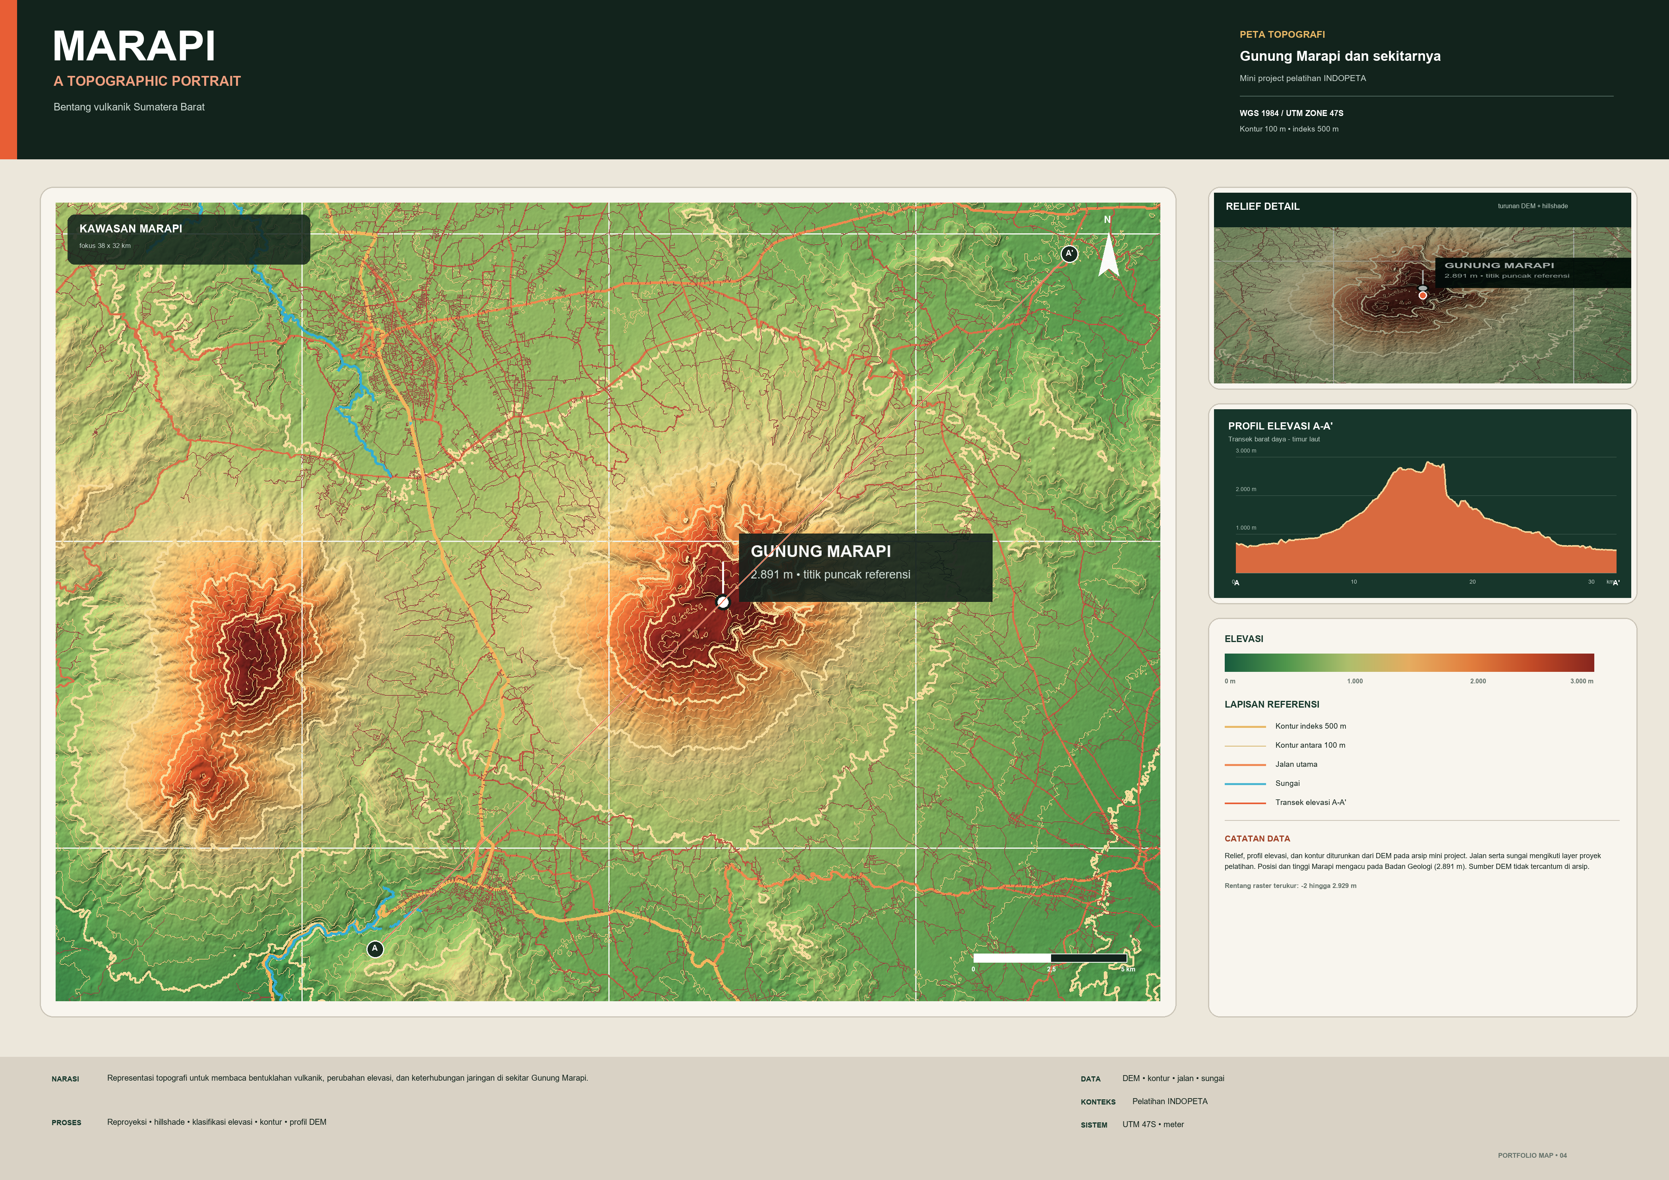This screenshot has height=1180, width=1669.
Task: Click the '3.000 m' axis label in profile chart
Action: (x=1245, y=451)
